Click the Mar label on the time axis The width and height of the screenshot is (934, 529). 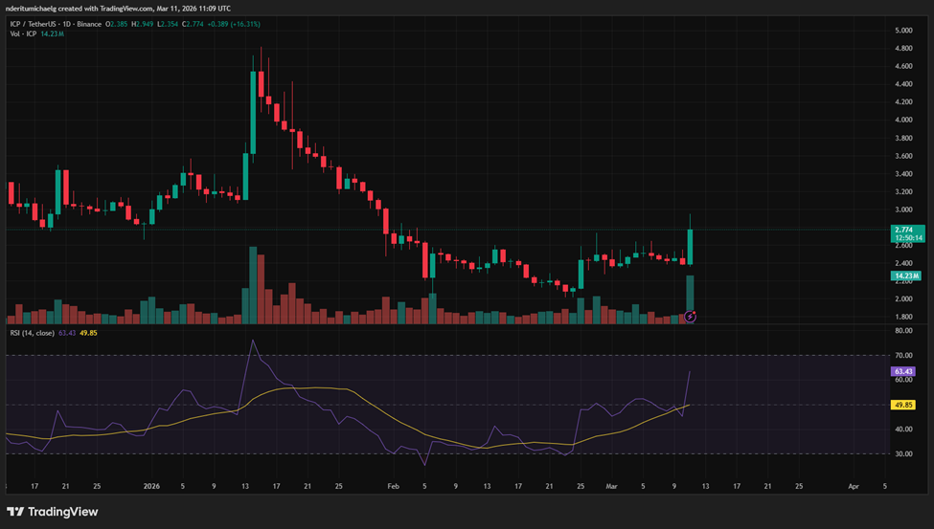(x=612, y=486)
